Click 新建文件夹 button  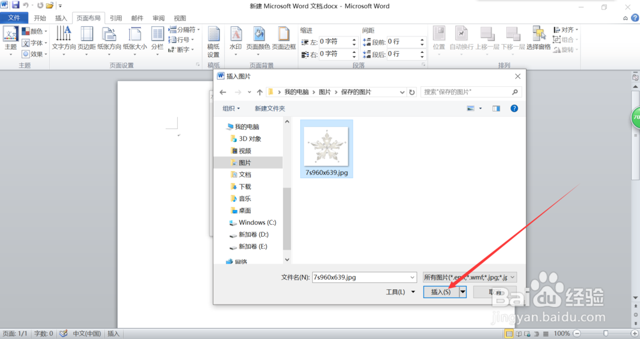pos(270,109)
